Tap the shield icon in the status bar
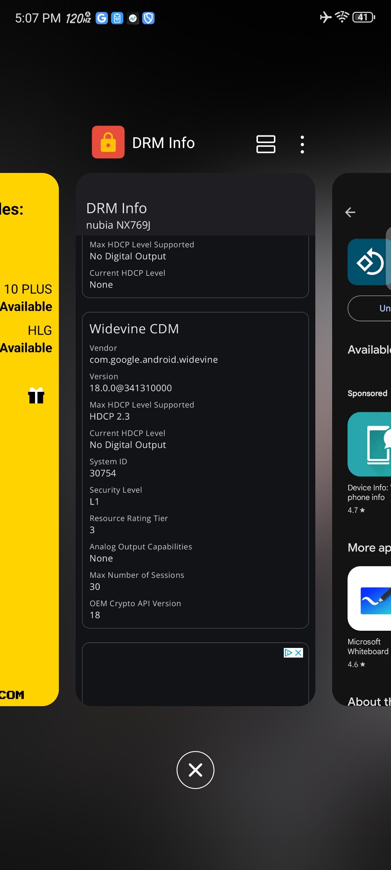Viewport: 391px width, 870px height. pyautogui.click(x=149, y=18)
